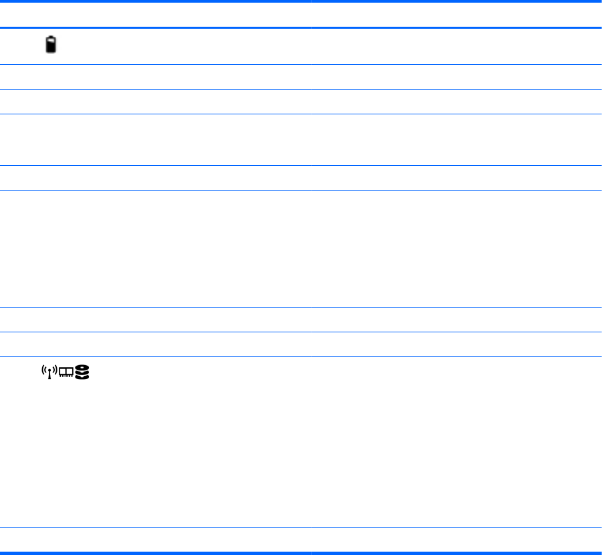Select the tallest empty row in the table's middle

coord(301,249)
